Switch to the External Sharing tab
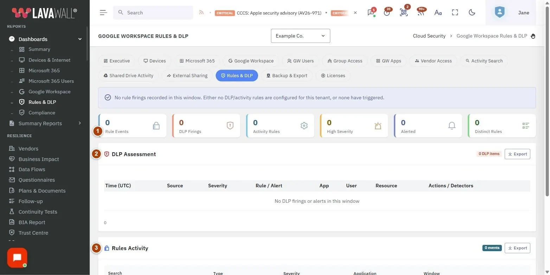Screen dimensions: 550x275 pos(187,75)
